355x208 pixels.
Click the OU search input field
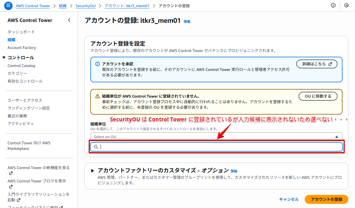[x=216, y=147]
